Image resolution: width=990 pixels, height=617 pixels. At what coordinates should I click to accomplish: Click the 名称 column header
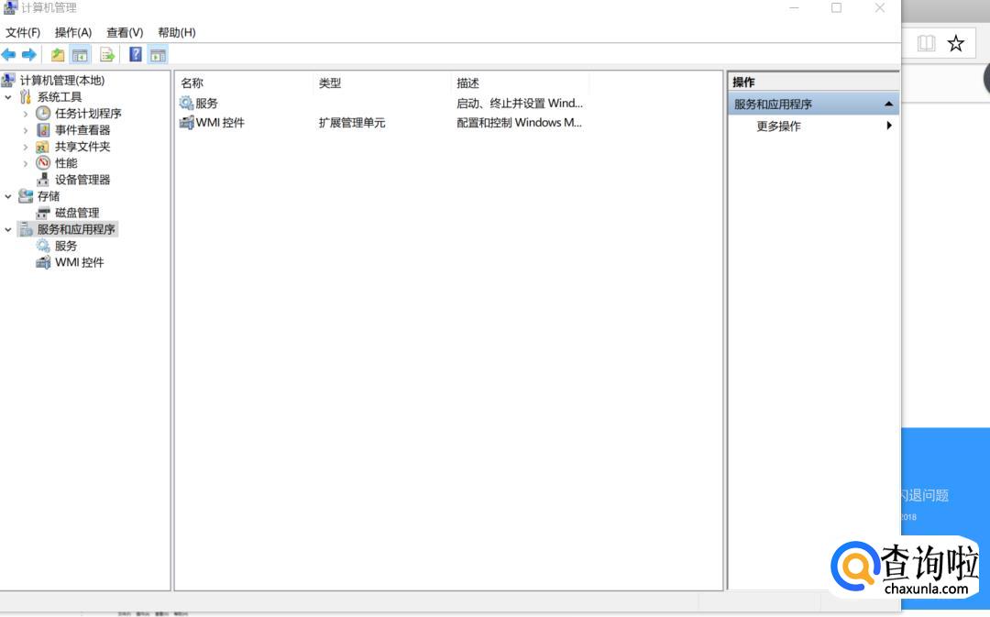(244, 83)
